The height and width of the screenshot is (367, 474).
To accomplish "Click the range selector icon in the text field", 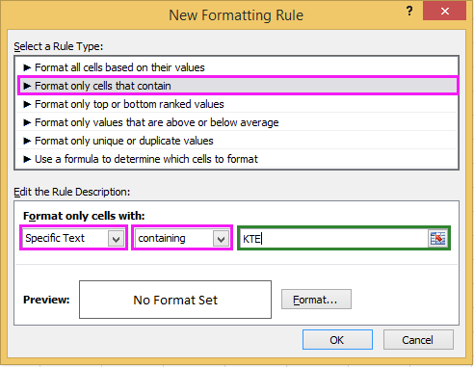I will 437,239.
